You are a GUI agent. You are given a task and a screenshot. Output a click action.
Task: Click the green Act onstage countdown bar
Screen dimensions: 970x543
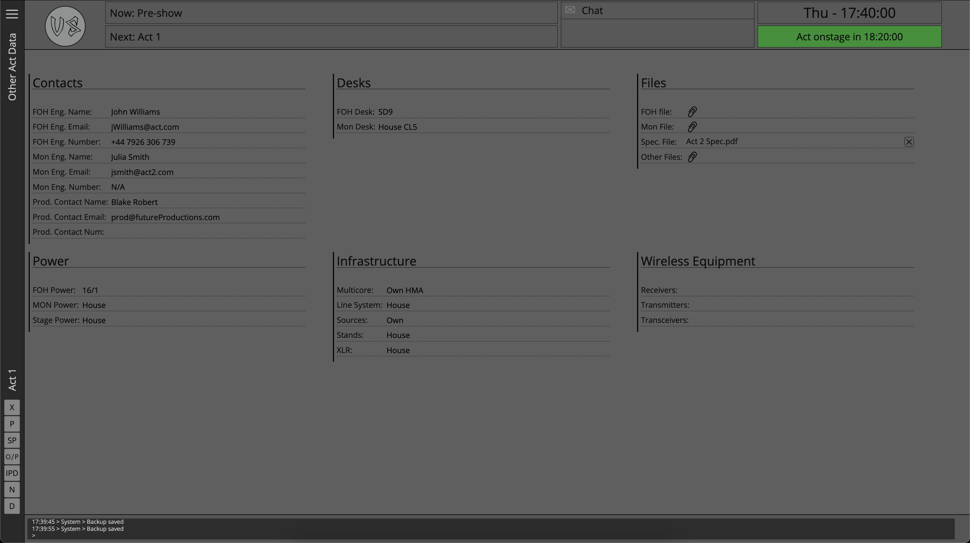850,37
